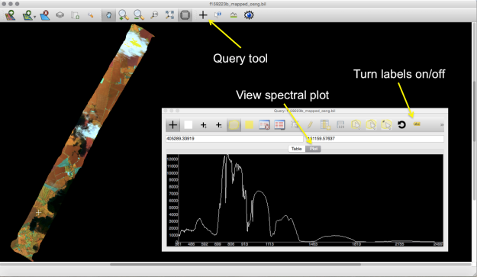Click the remove selection table icon
Image resolution: width=477 pixels, height=277 pixels.
coord(264,124)
